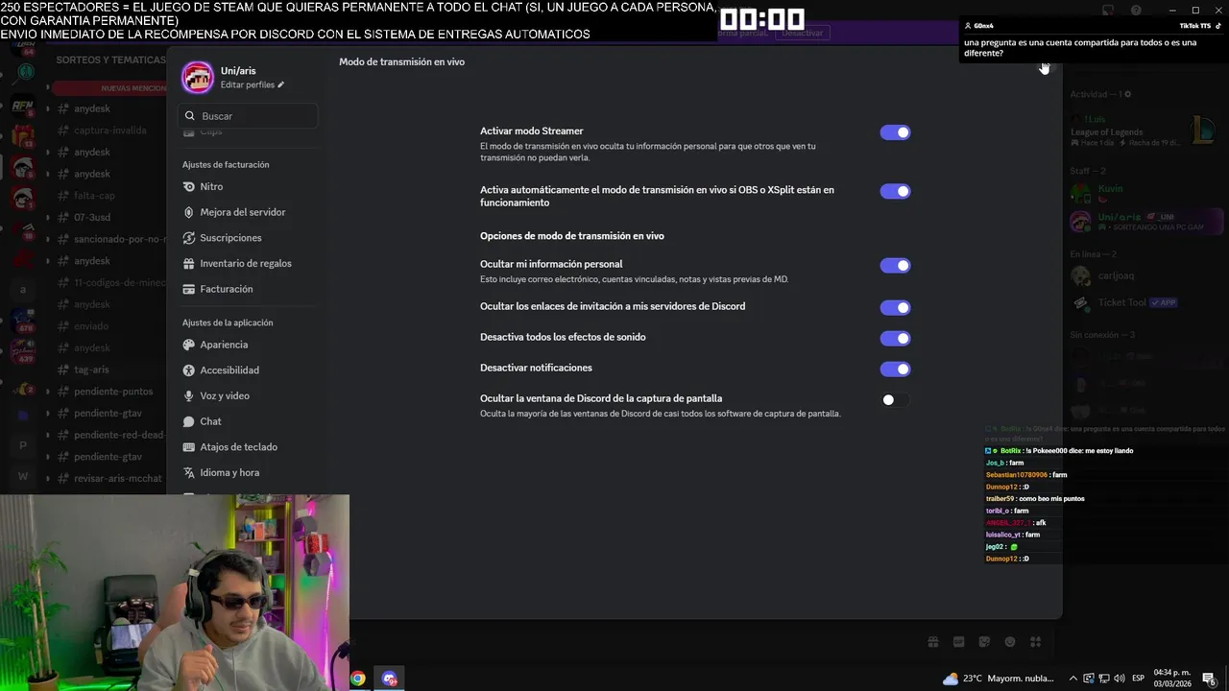Expand the pendiente-red-dead channel thread

pyautogui.click(x=48, y=435)
